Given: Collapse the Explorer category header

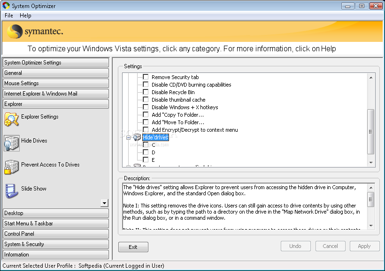Looking at the screenshot, I should [x=56, y=104].
